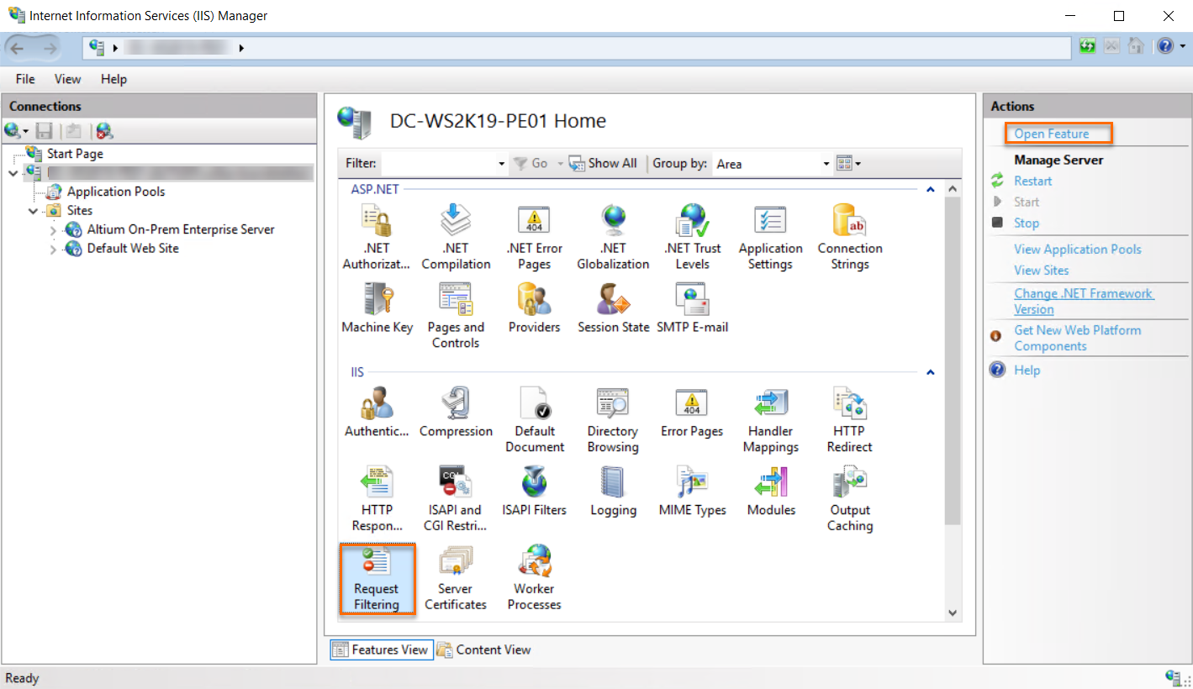The height and width of the screenshot is (689, 1193).
Task: Click the Back navigation arrow
Action: pos(17,48)
